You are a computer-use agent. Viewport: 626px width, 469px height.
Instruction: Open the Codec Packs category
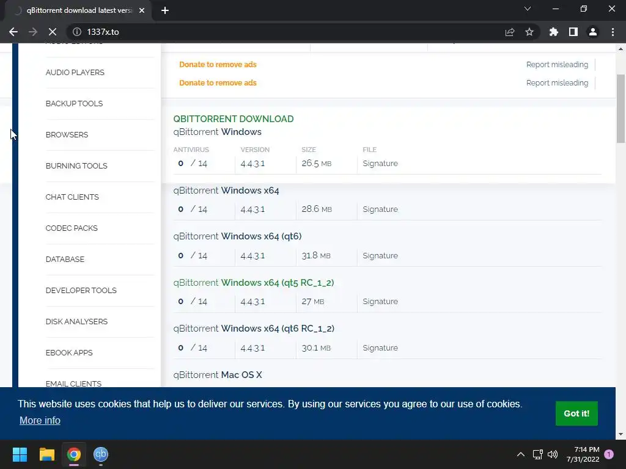pos(72,228)
